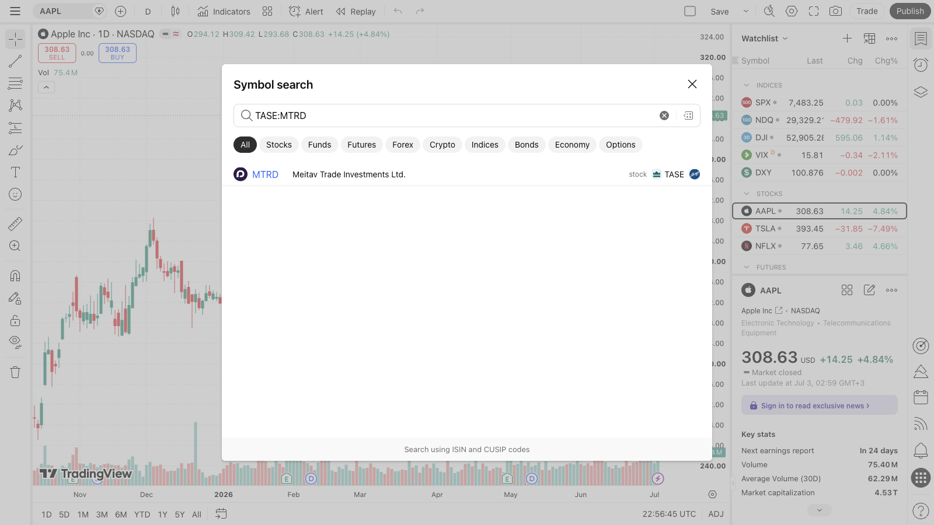Screen dimensions: 934x525
Task: Open the Trade panel button
Action: pos(867,11)
